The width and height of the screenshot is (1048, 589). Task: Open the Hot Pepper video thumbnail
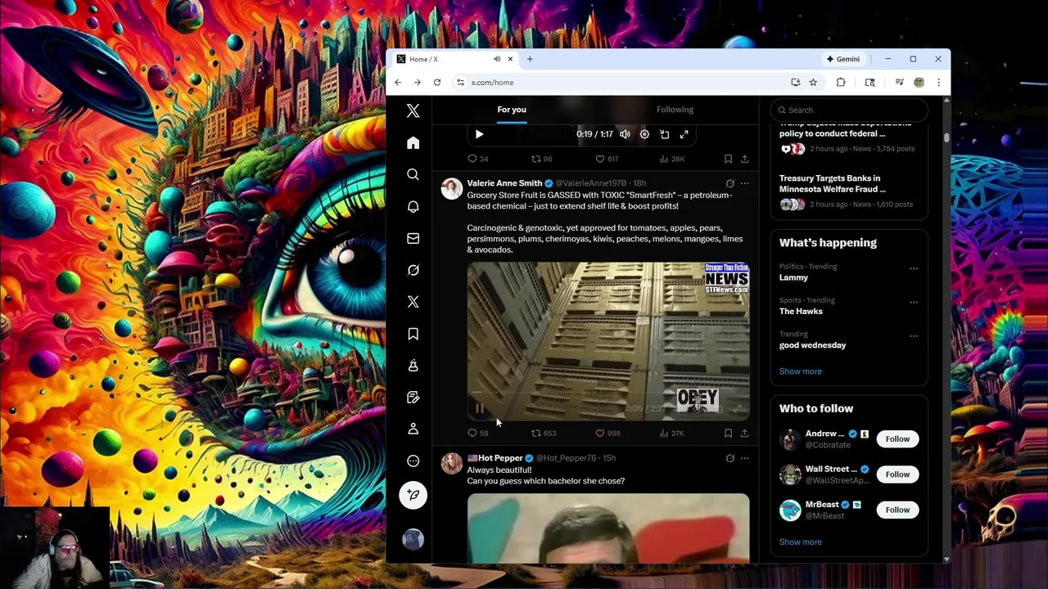pyautogui.click(x=608, y=528)
